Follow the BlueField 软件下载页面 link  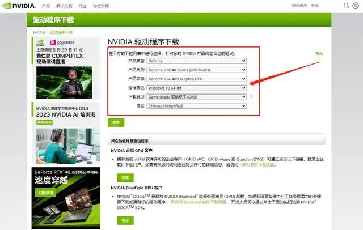[198, 202]
